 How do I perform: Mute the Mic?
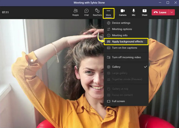134,12
